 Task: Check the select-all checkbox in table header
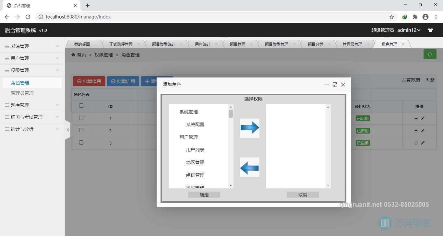click(x=81, y=105)
